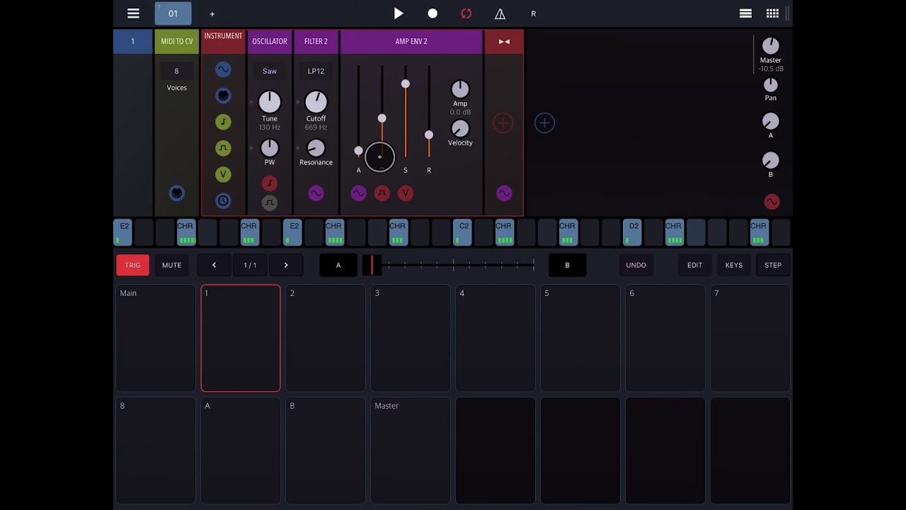Select the track 1 header
The width and height of the screenshot is (906, 510).
pyautogui.click(x=132, y=41)
